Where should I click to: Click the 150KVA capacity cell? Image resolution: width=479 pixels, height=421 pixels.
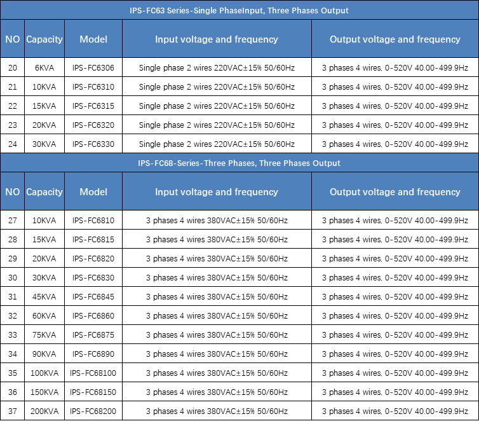pyautogui.click(x=44, y=392)
